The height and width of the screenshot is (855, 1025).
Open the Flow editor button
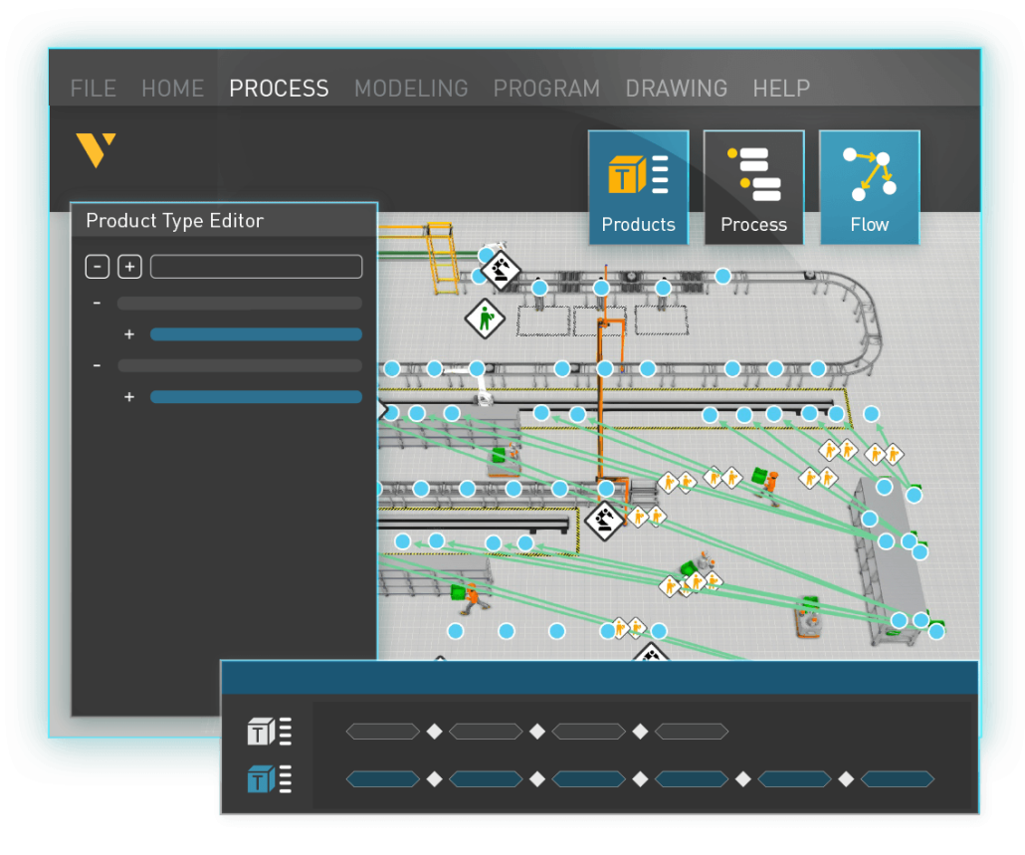[869, 187]
